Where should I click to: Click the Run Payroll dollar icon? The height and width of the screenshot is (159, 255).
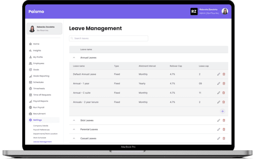point(31,107)
